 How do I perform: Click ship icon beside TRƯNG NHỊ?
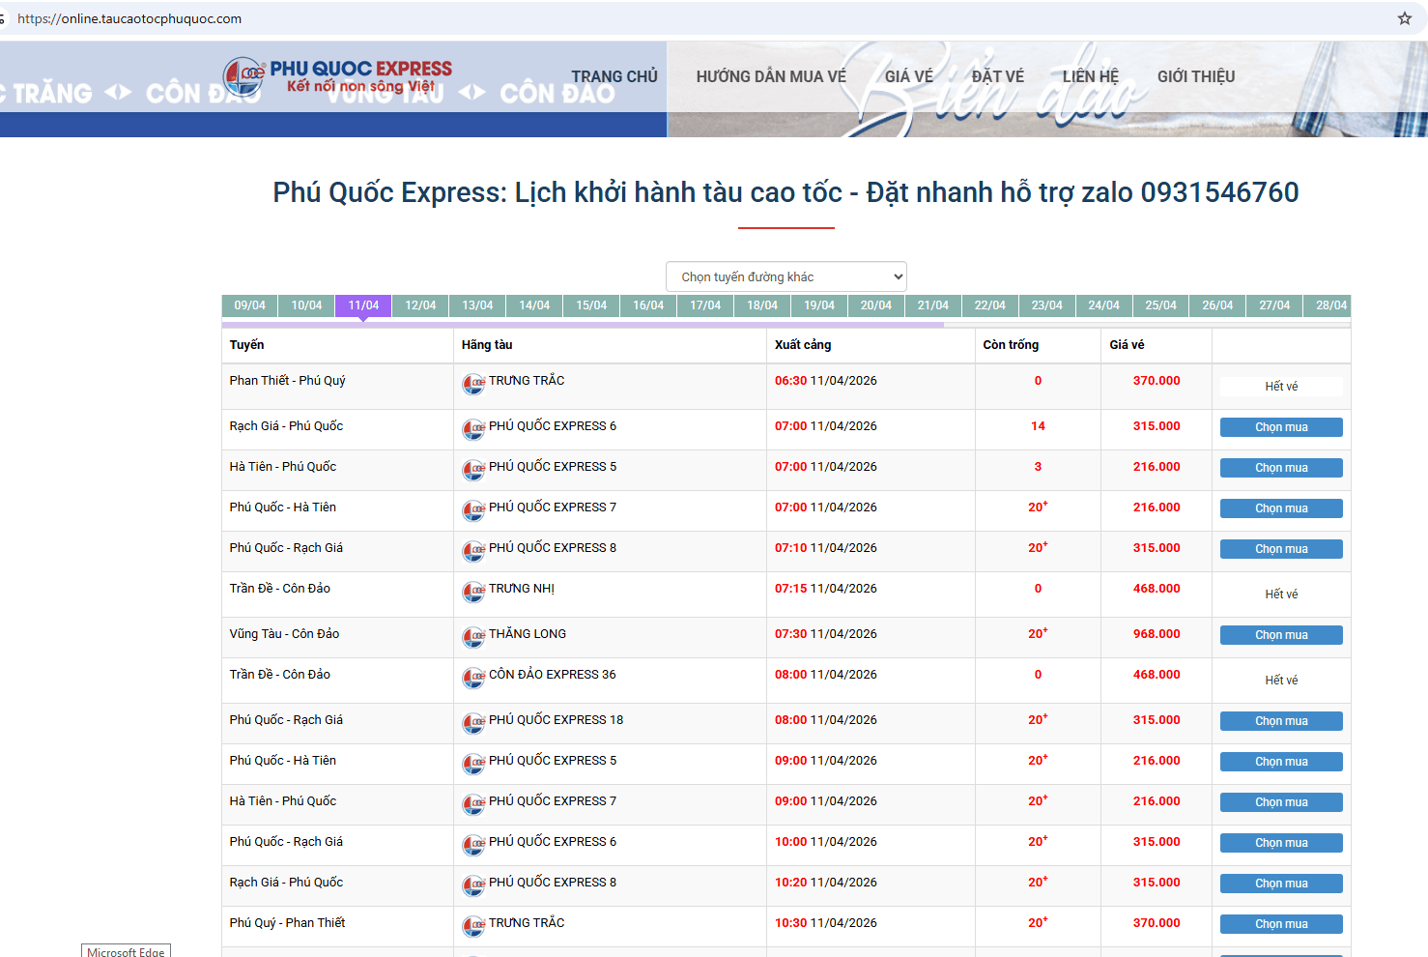point(473,592)
